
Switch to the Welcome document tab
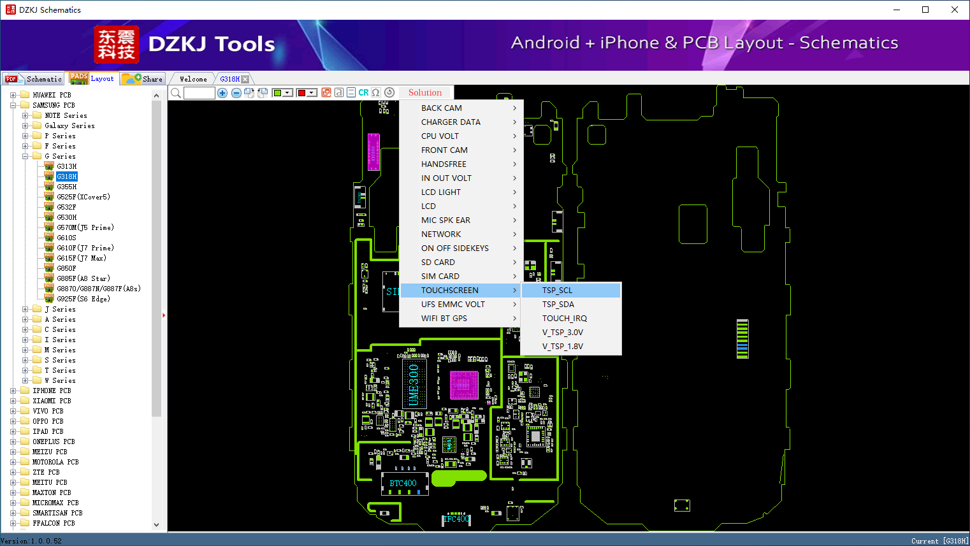click(x=193, y=79)
